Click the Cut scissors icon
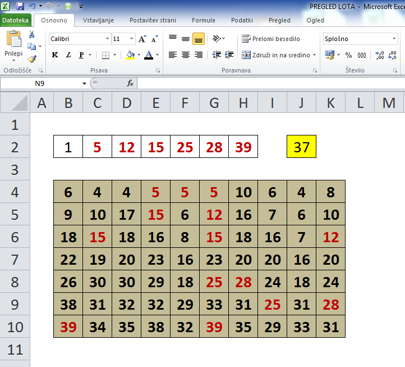Screen dimensions: 405x367 [32, 35]
